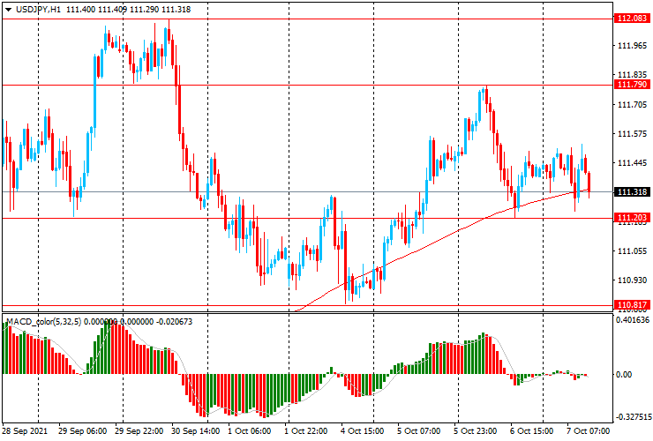This screenshot has height=441, width=653.
Task: Select the 112.083 red price level label
Action: point(632,19)
